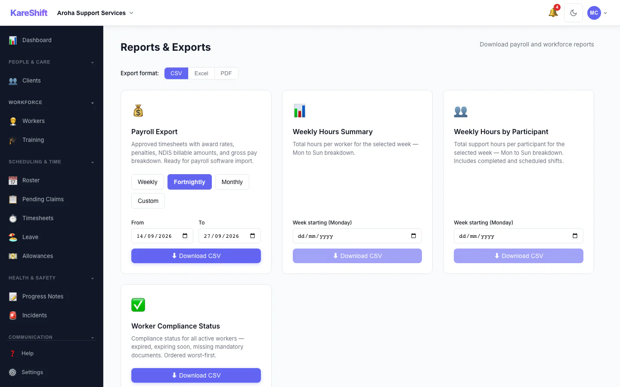Click Week starting field for Weekly Hours by Participant
Screen dimensions: 620x387
coord(518,236)
